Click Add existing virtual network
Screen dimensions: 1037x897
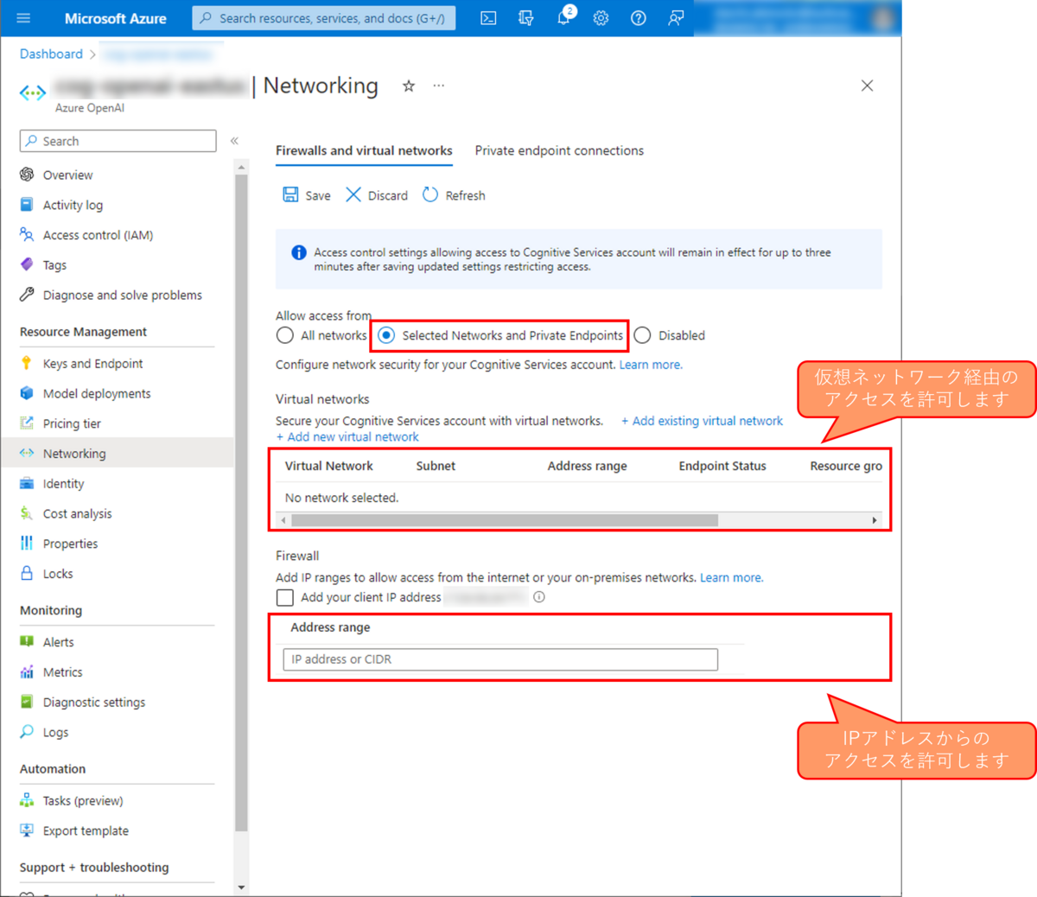(702, 421)
